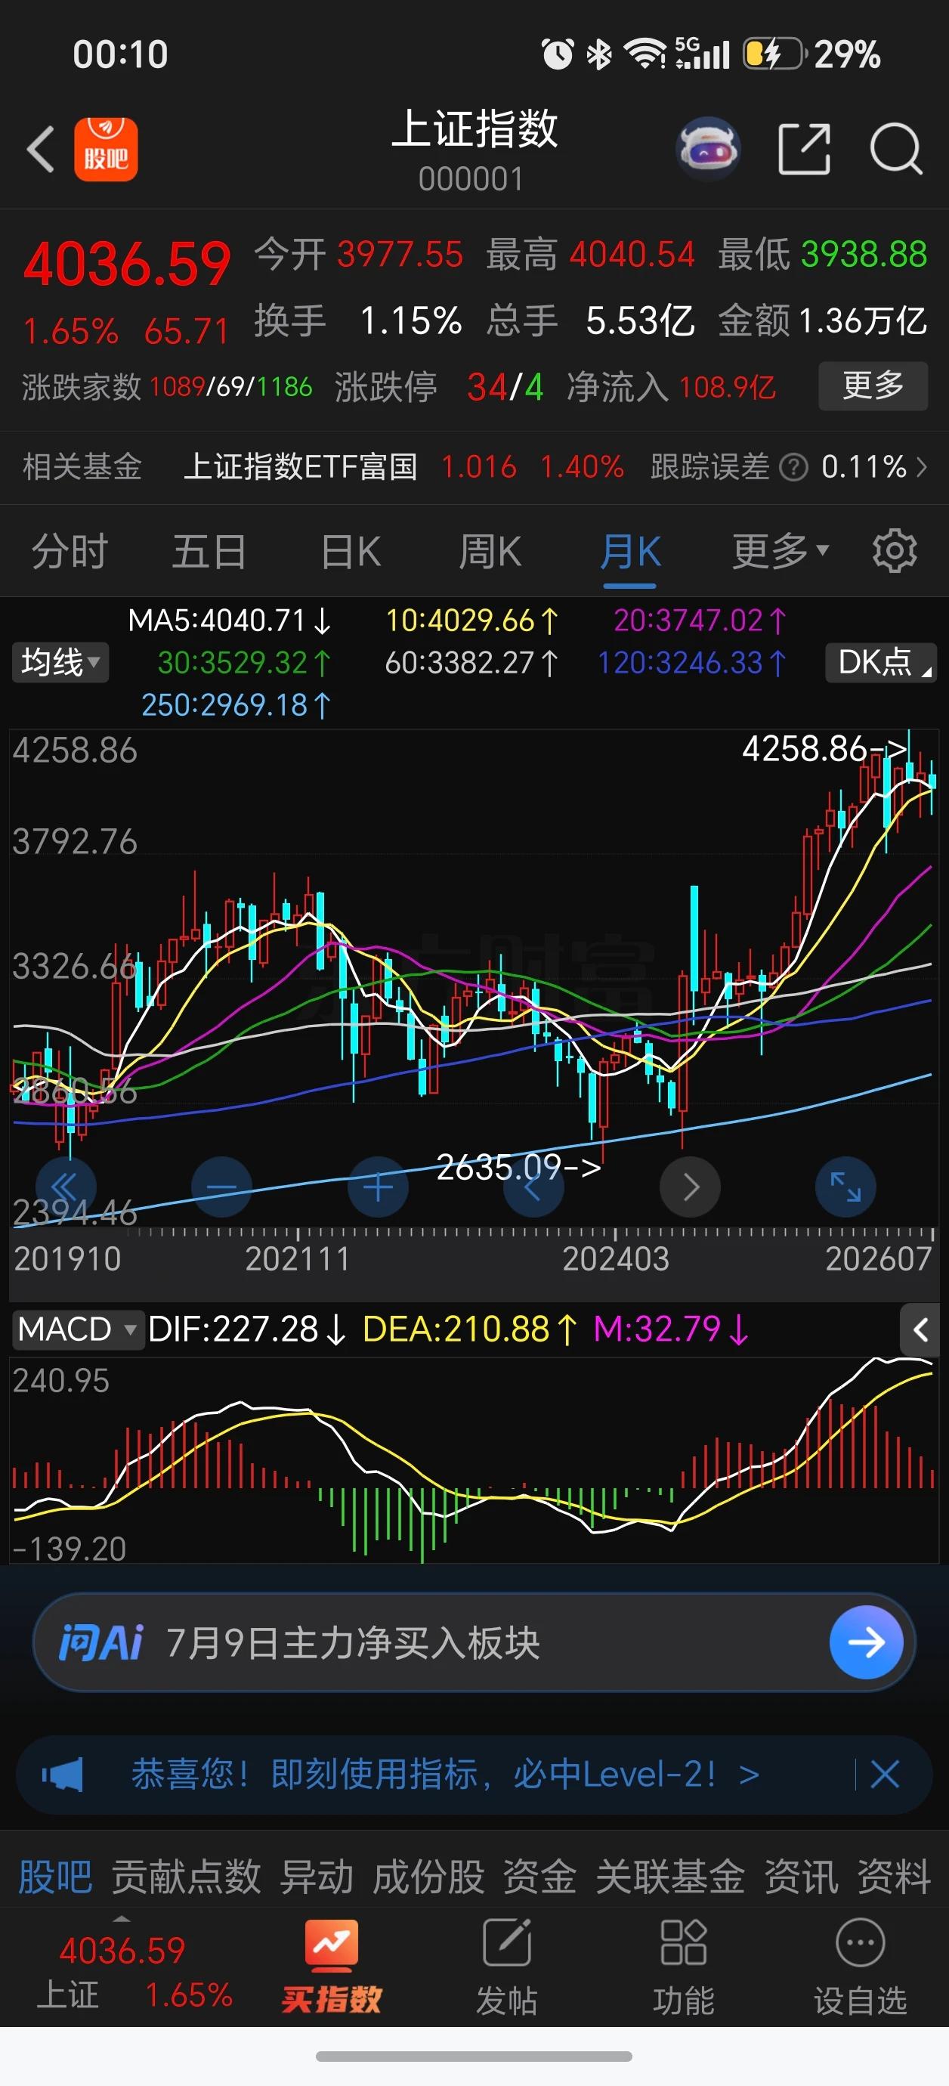Open search with the magnifier icon

895,149
